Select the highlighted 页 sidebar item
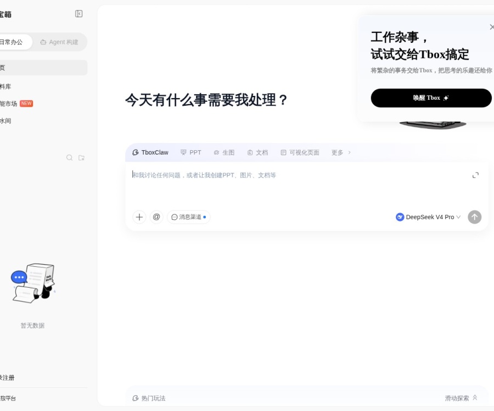The width and height of the screenshot is (494, 411). coord(43,67)
